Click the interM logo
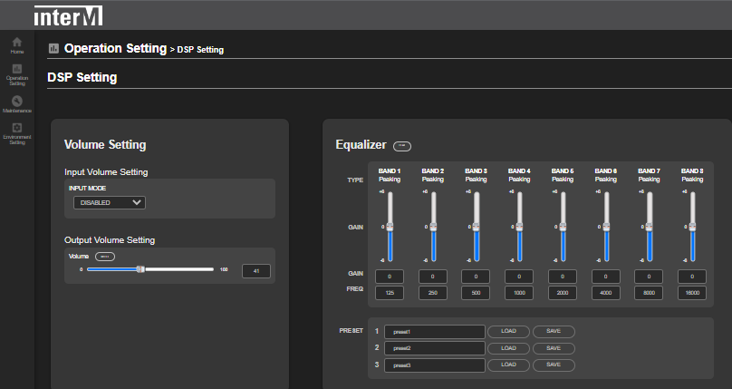 [68, 16]
